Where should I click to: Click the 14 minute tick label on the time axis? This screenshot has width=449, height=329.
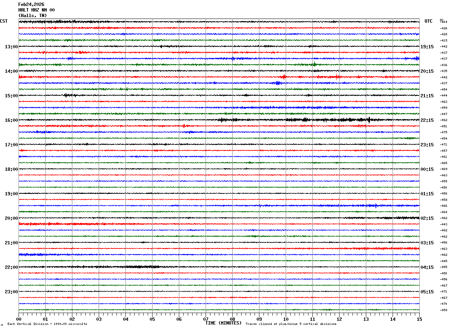(x=393, y=319)
